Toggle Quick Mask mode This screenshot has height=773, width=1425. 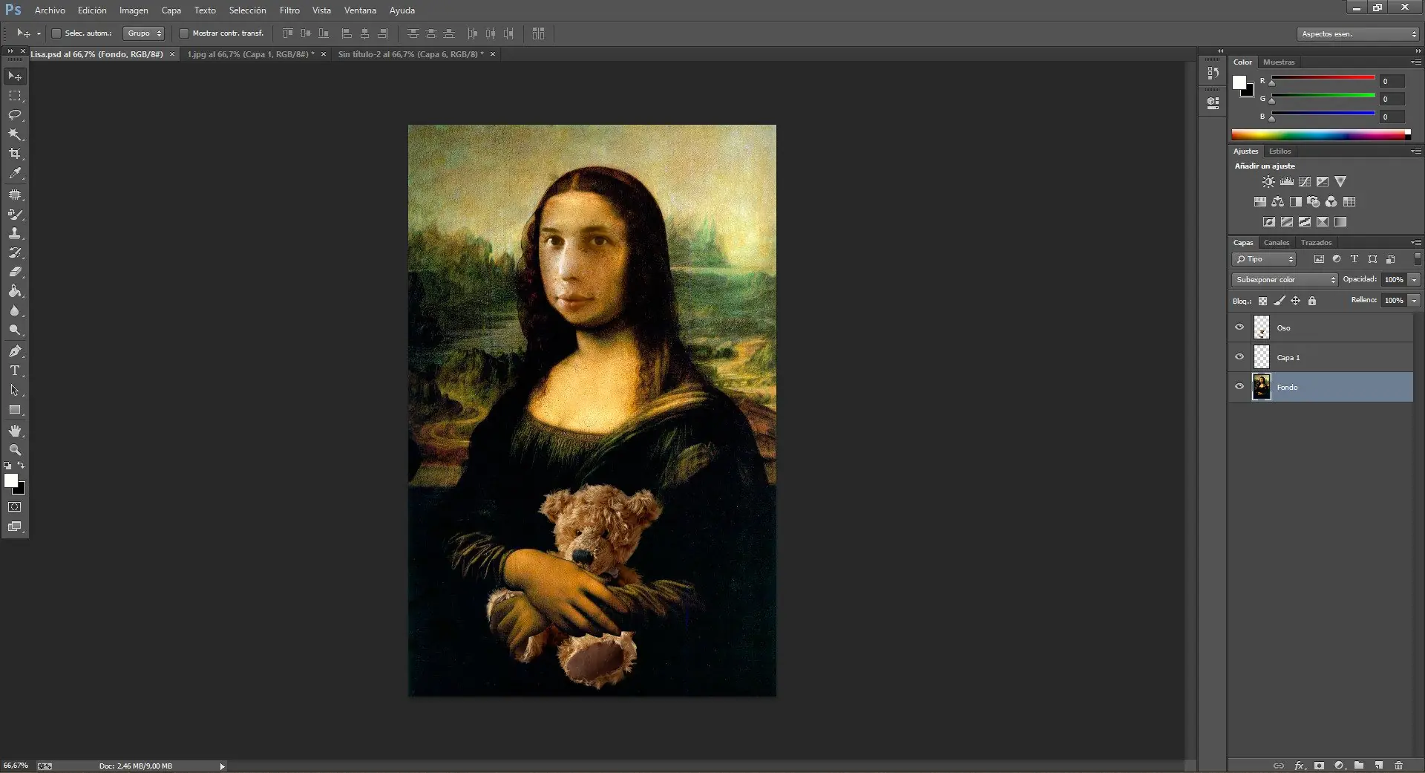click(x=15, y=507)
